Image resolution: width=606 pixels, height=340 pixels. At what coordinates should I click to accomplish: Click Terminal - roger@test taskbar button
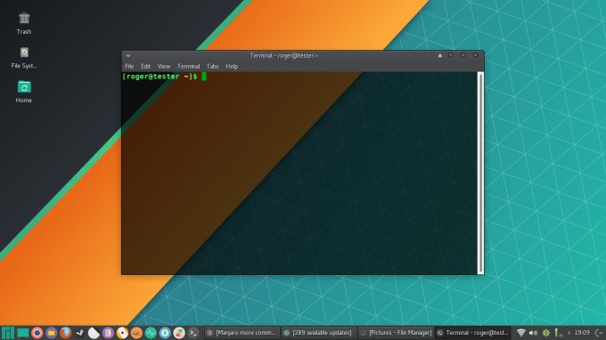tap(472, 333)
